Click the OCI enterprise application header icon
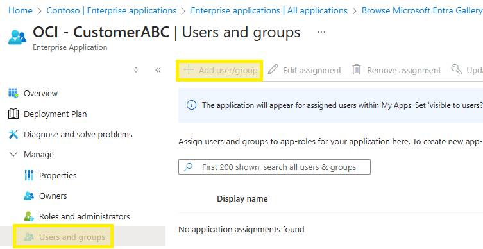The width and height of the screenshot is (483, 249). pos(17,37)
